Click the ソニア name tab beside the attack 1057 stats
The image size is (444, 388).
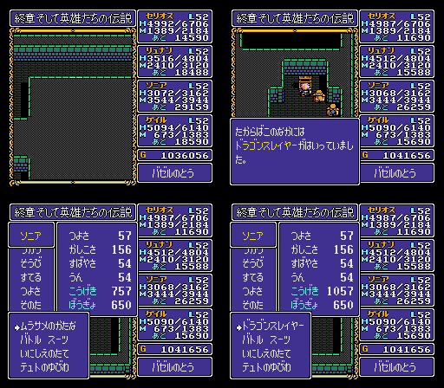253,236
